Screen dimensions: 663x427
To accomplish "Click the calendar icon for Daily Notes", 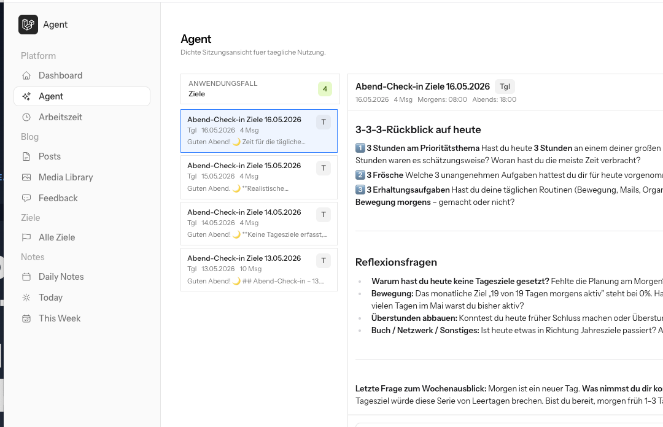I will (x=26, y=277).
